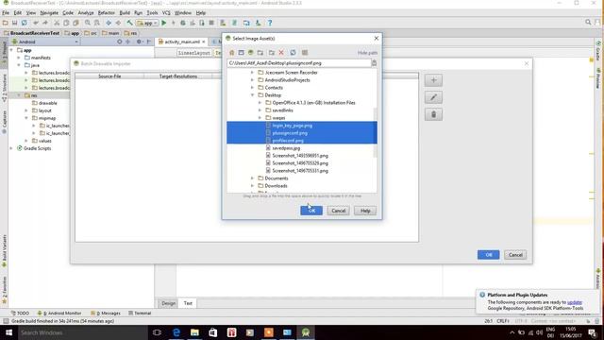The image size is (604, 340).
Task: Click the trash delete button in Batch Drawable Importer
Action: 433,114
